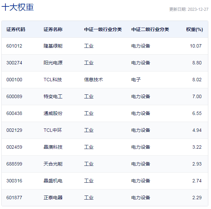Select the 中证一级行业分类 column header
This screenshot has height=209, width=211.
pyautogui.click(x=103, y=29)
